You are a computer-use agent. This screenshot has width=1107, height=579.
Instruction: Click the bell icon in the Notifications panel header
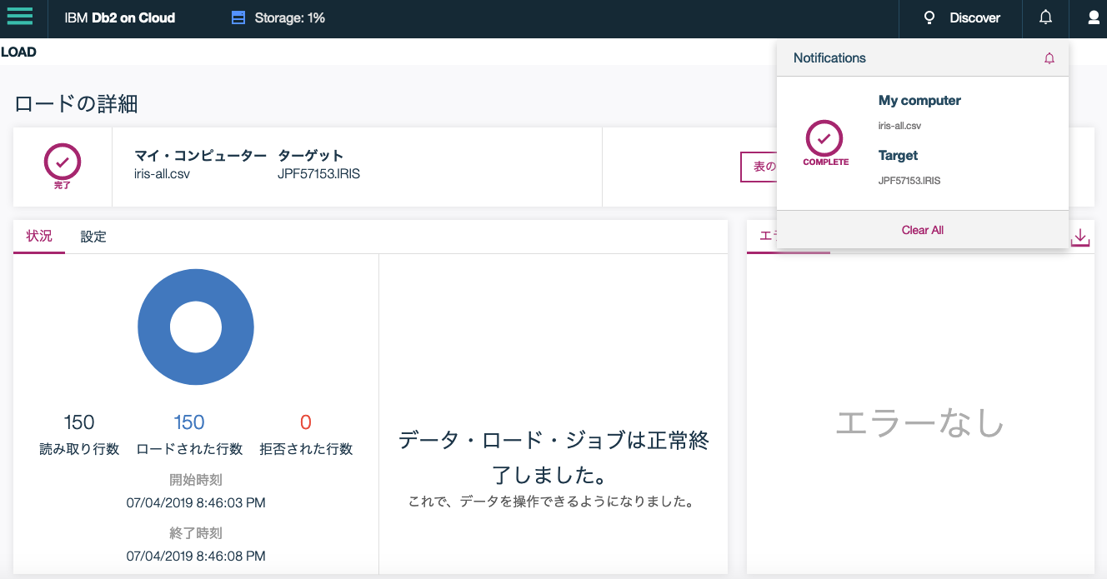coord(1049,57)
